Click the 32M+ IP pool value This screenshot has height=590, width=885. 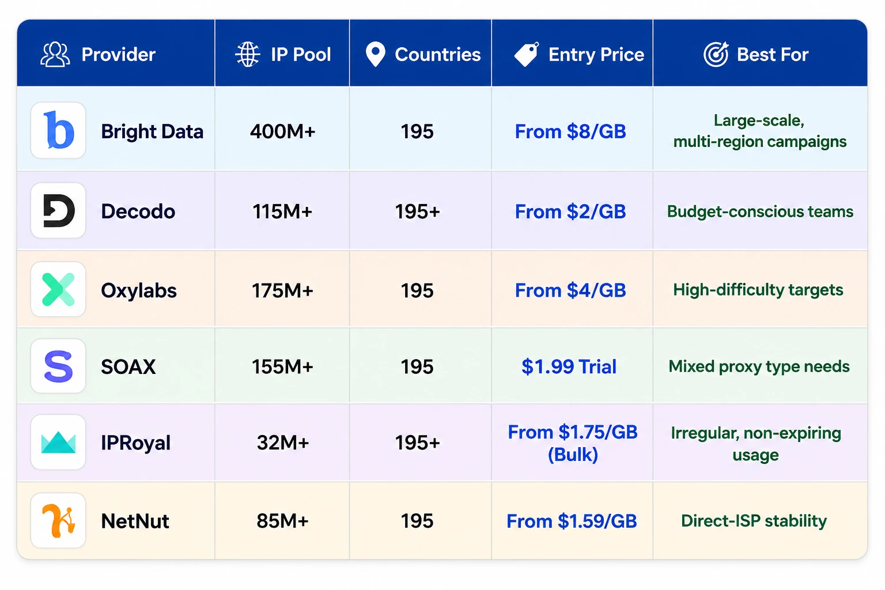click(x=282, y=442)
